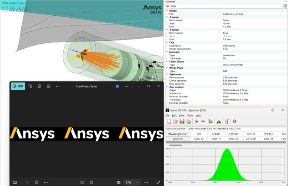The image size is (288, 186).
Task: Click the settings icon beside PGU name field
Action: point(285,6)
